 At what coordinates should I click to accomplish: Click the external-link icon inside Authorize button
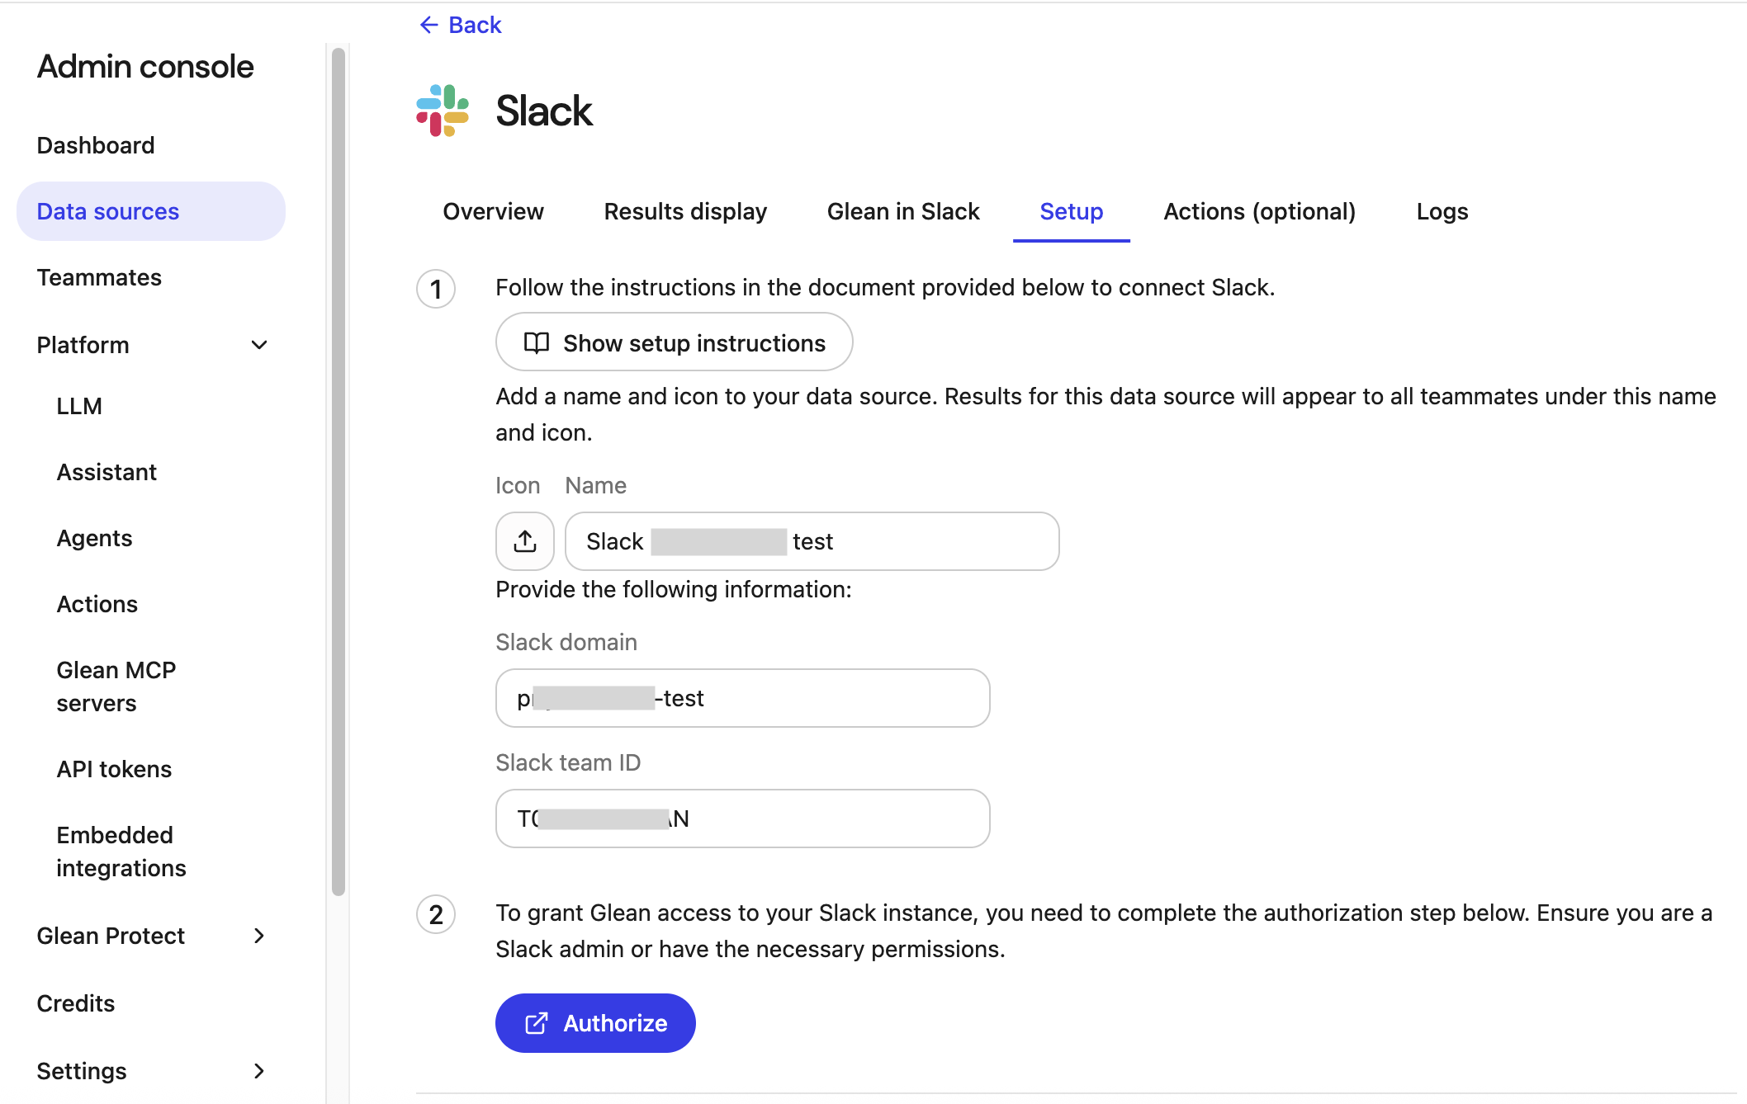click(537, 1022)
